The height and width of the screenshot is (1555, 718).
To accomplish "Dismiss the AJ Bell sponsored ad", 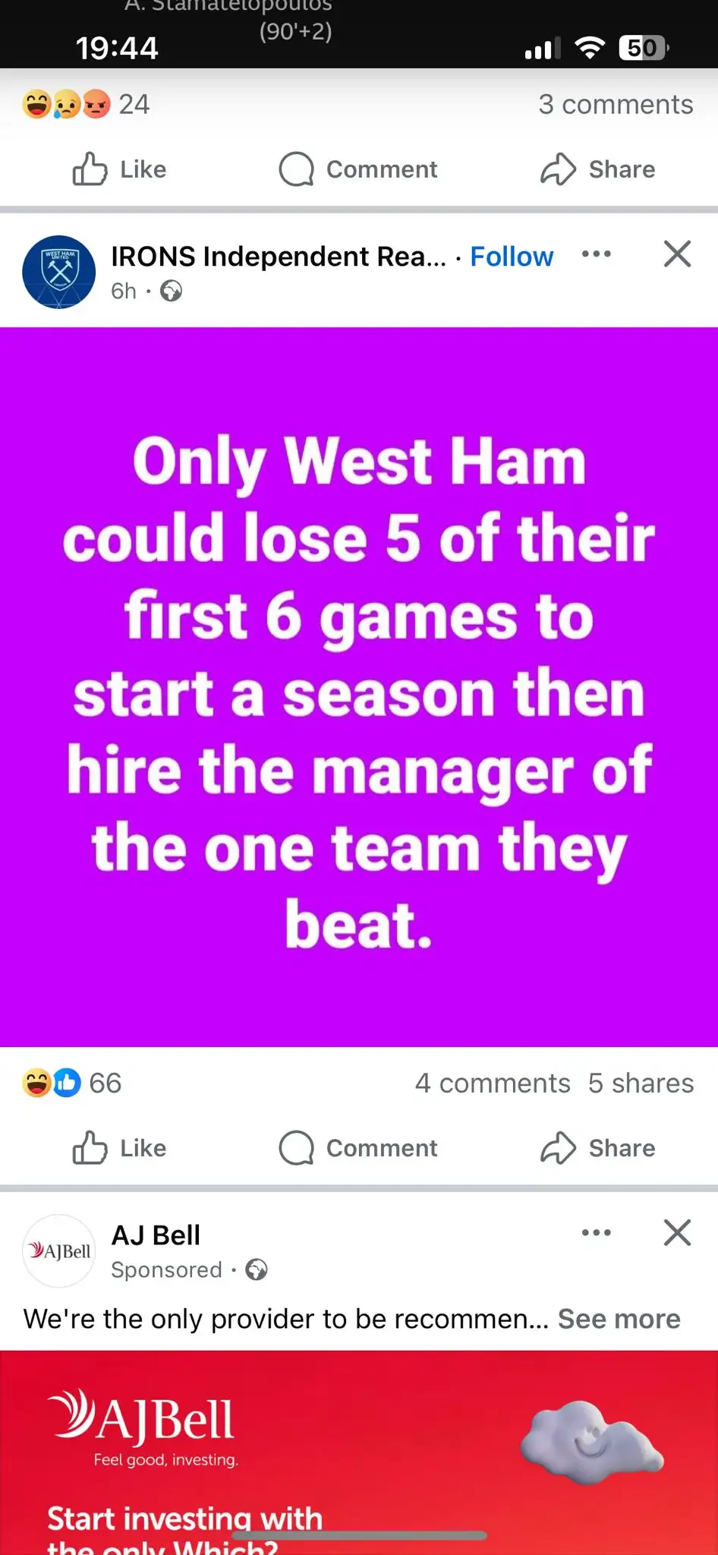I will coord(677,1232).
